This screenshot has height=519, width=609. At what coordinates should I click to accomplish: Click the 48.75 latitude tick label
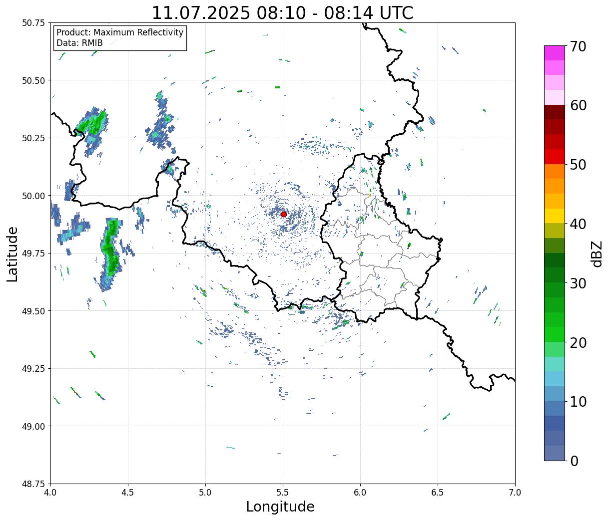coord(34,484)
